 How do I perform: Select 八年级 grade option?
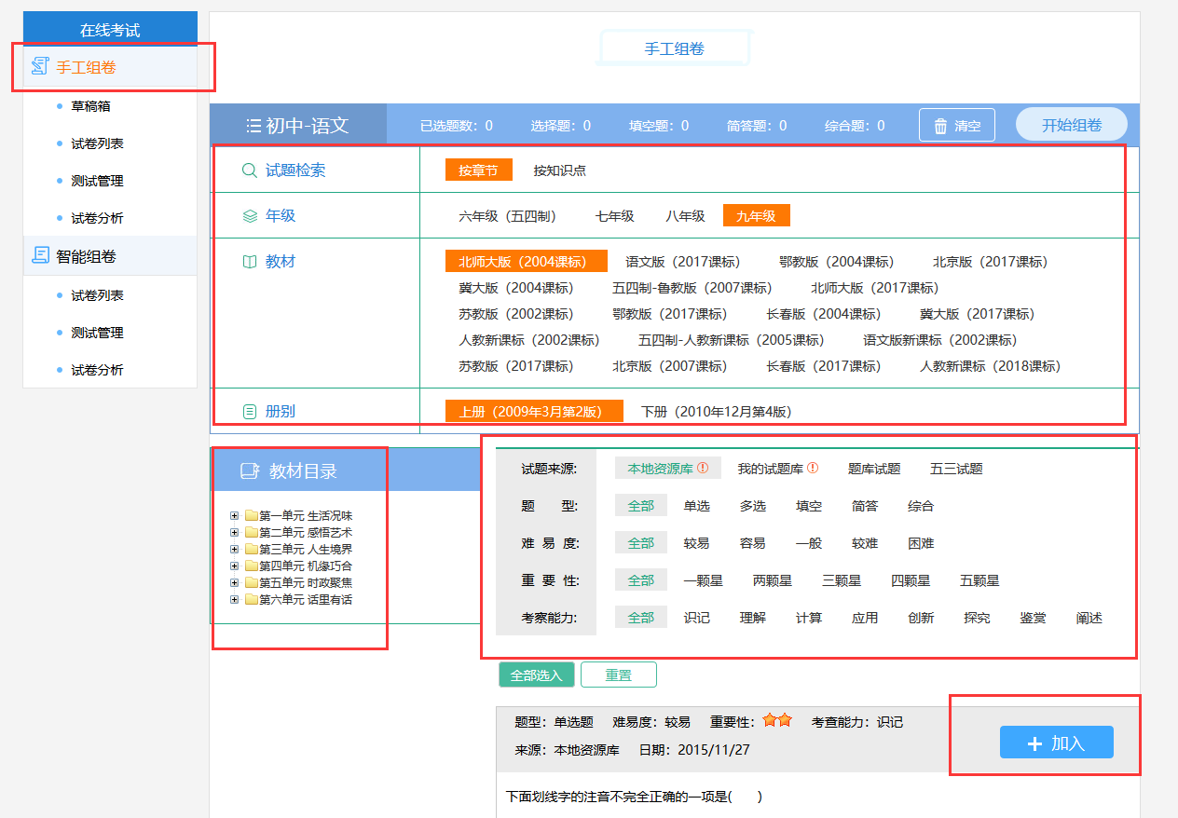pos(685,216)
